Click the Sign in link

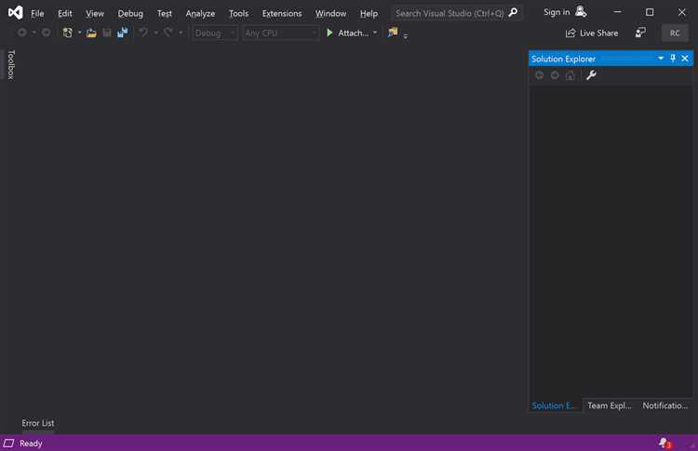pyautogui.click(x=557, y=12)
